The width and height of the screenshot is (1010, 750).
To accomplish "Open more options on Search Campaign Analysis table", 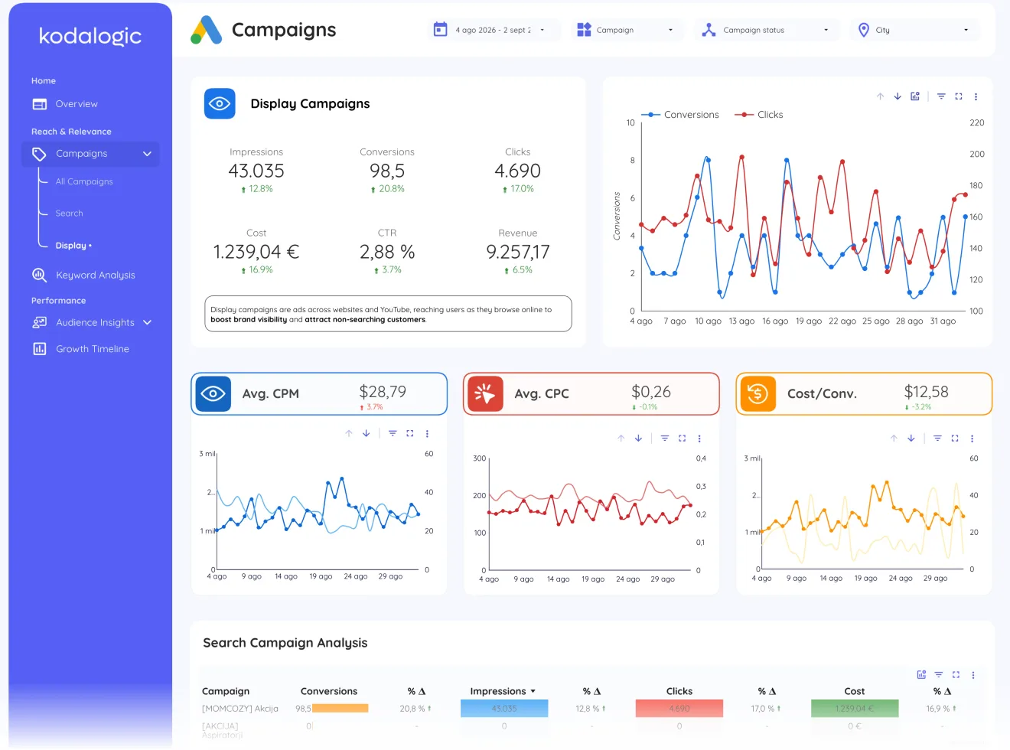I will pyautogui.click(x=973, y=675).
